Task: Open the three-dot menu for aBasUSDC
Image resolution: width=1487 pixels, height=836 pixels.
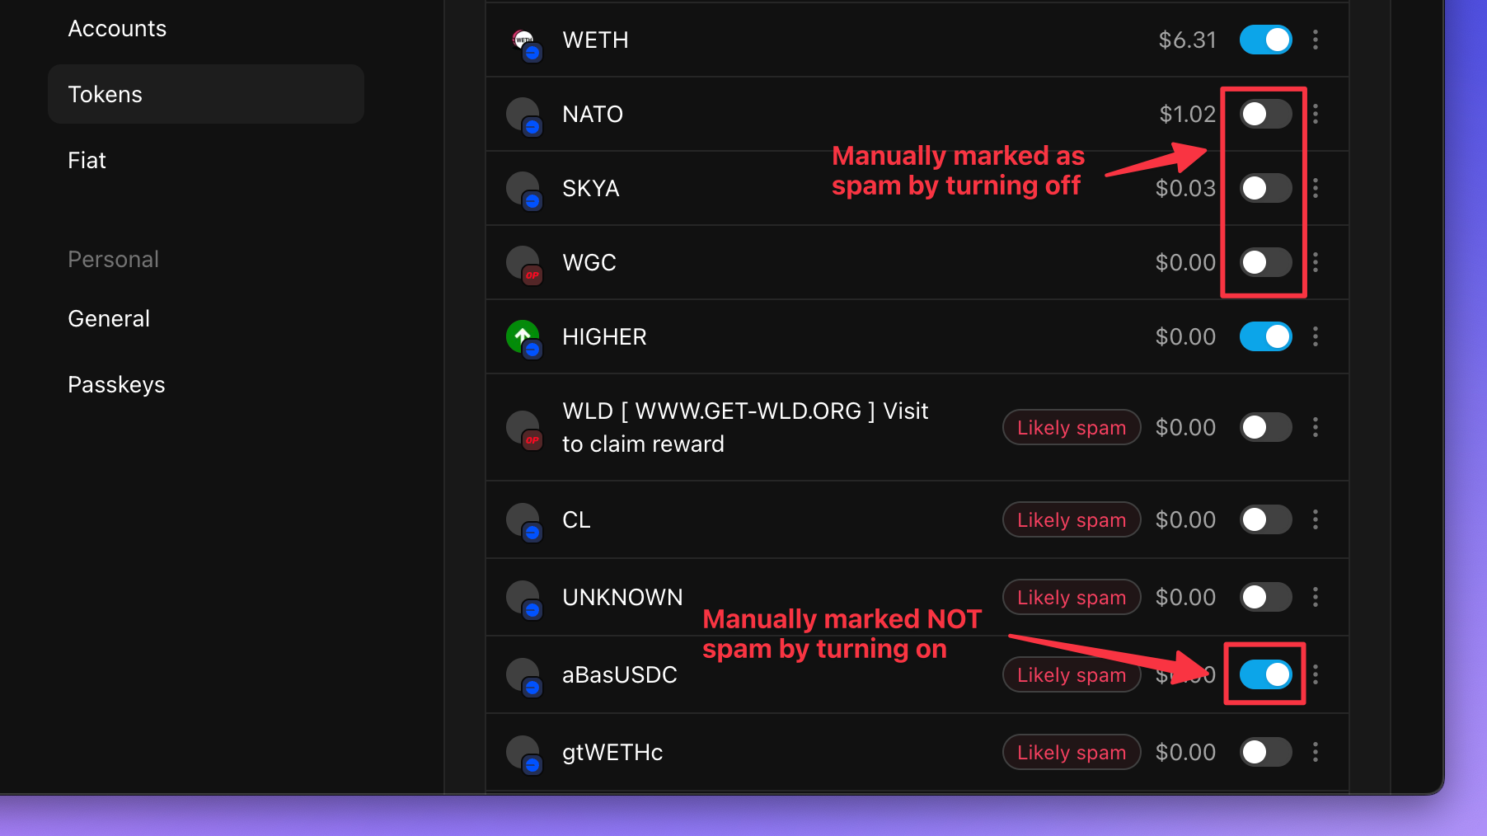Action: pos(1316,674)
